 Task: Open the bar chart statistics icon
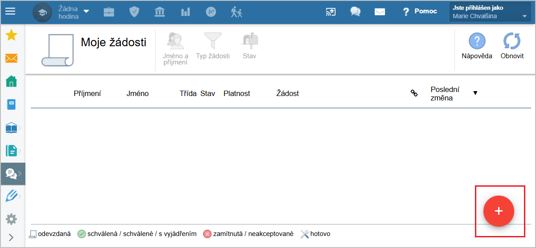185,12
